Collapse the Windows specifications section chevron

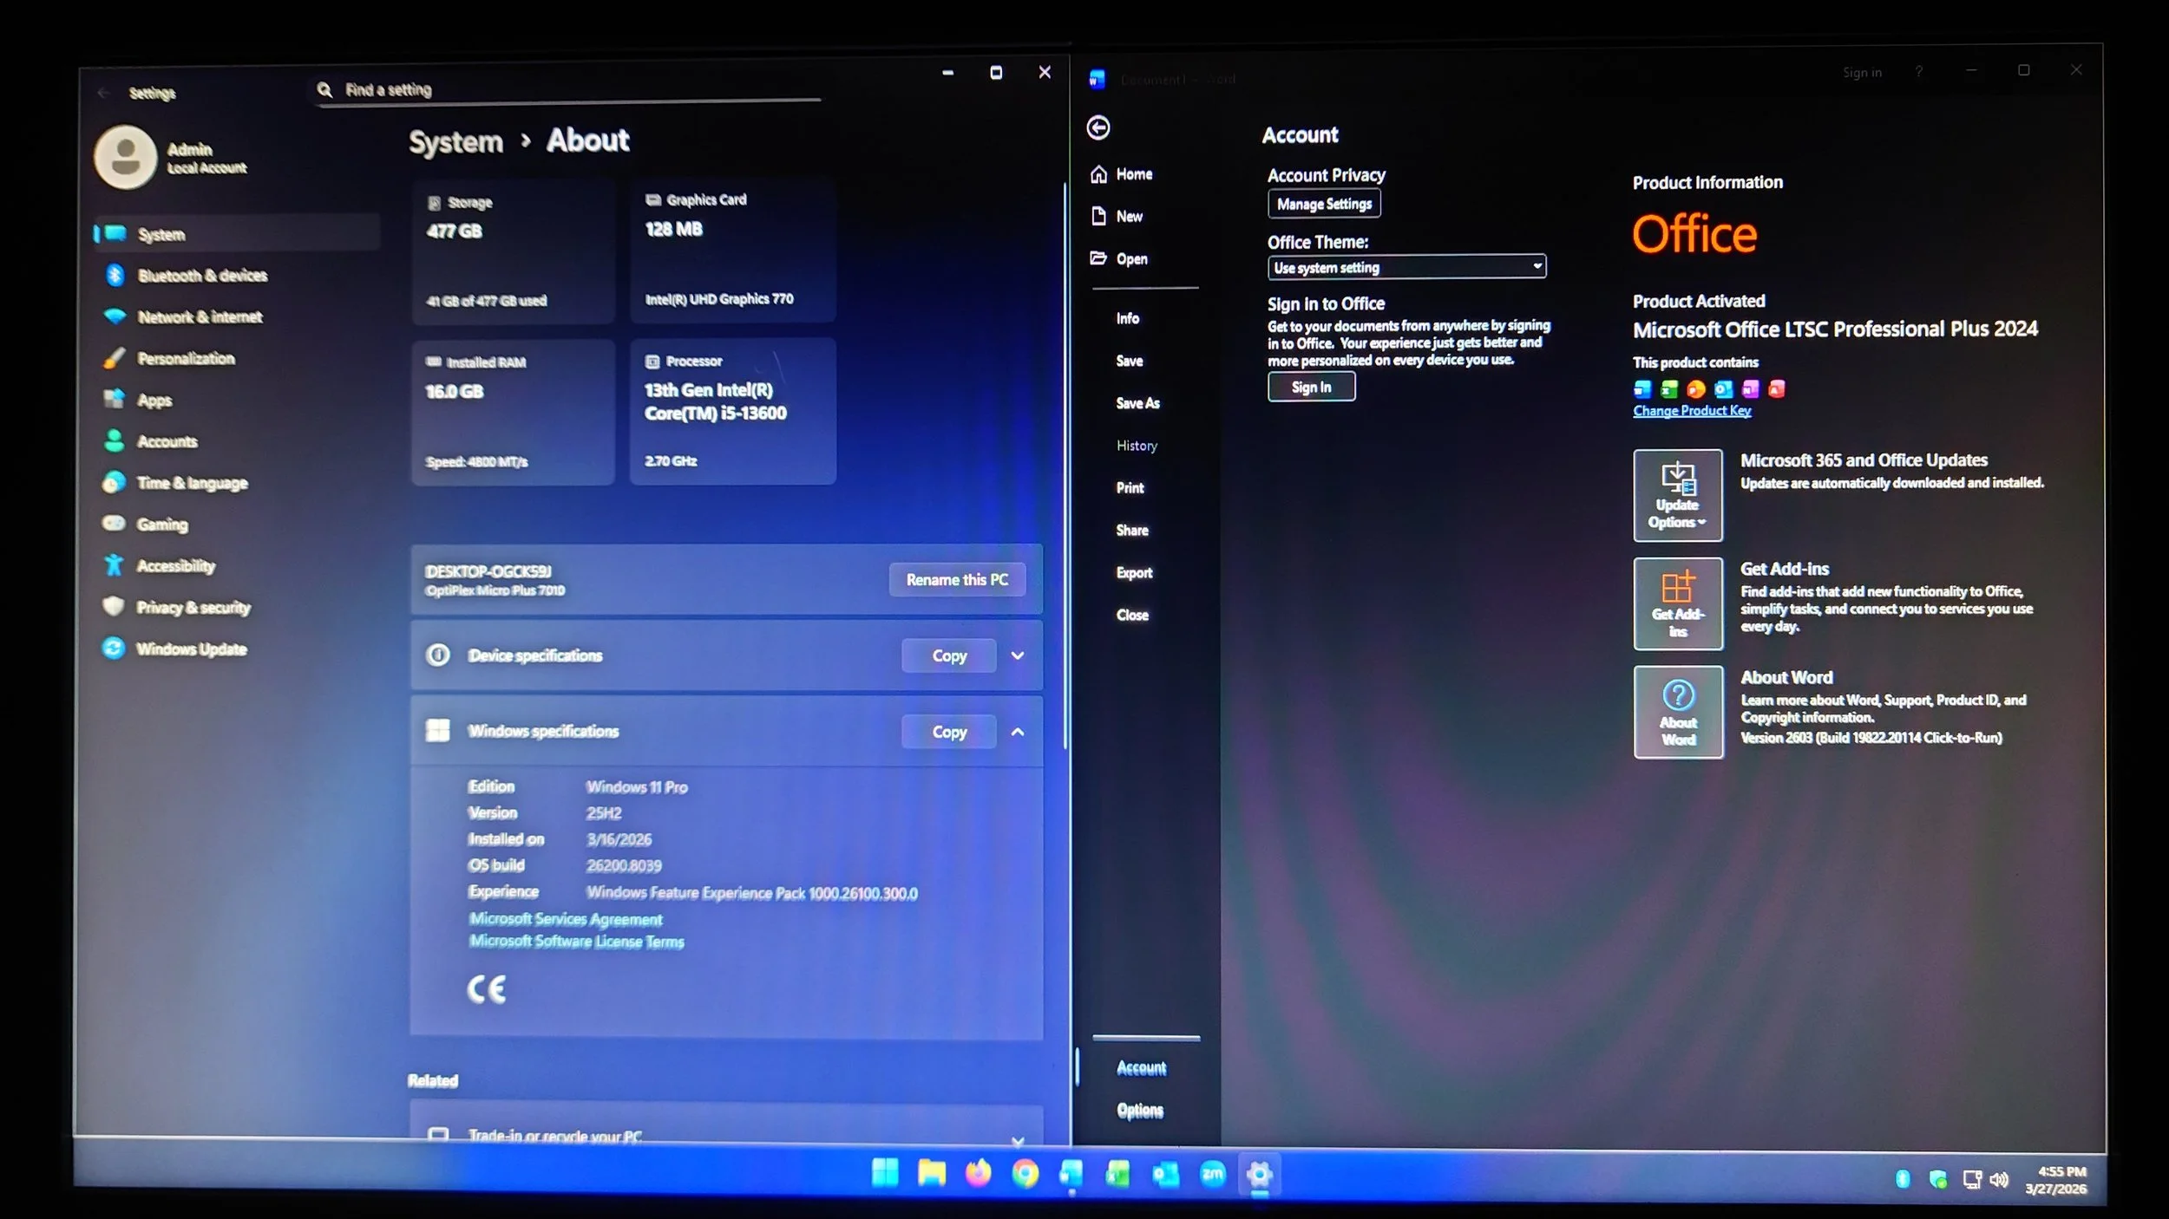click(x=1018, y=732)
